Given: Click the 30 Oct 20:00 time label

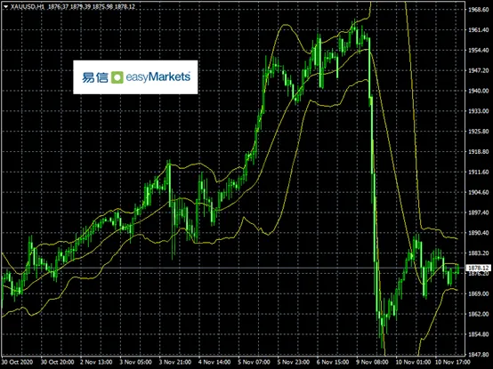Looking at the screenshot, I should (58, 363).
